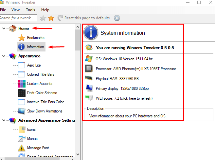
Task: Select Menus label in the tree
Action: click(x=32, y=139)
